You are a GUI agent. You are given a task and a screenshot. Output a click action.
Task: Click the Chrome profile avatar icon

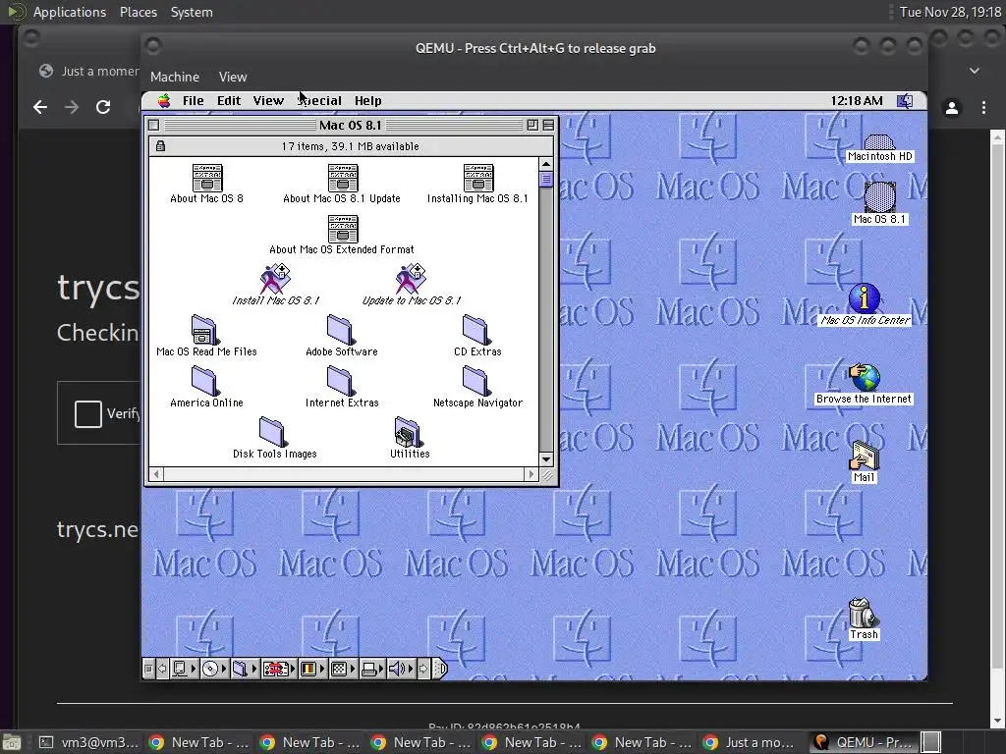tap(952, 108)
